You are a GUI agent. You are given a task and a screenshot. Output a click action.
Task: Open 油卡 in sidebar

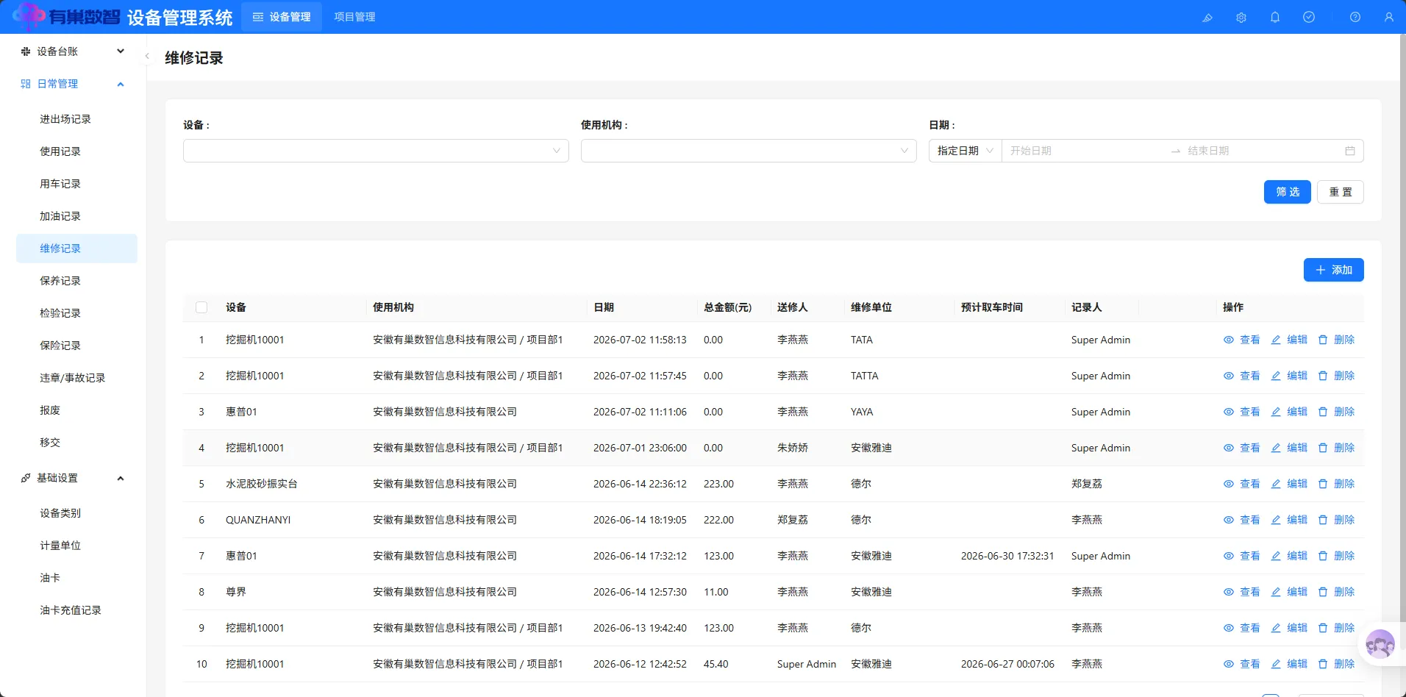pos(76,578)
